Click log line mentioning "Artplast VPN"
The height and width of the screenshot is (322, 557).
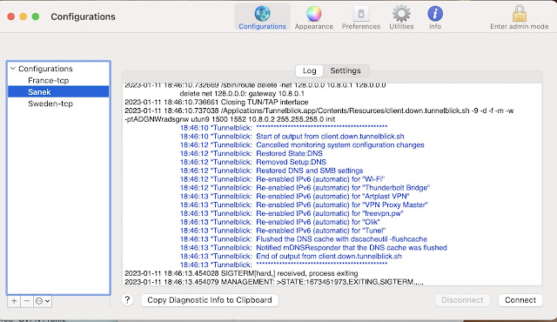coord(295,196)
